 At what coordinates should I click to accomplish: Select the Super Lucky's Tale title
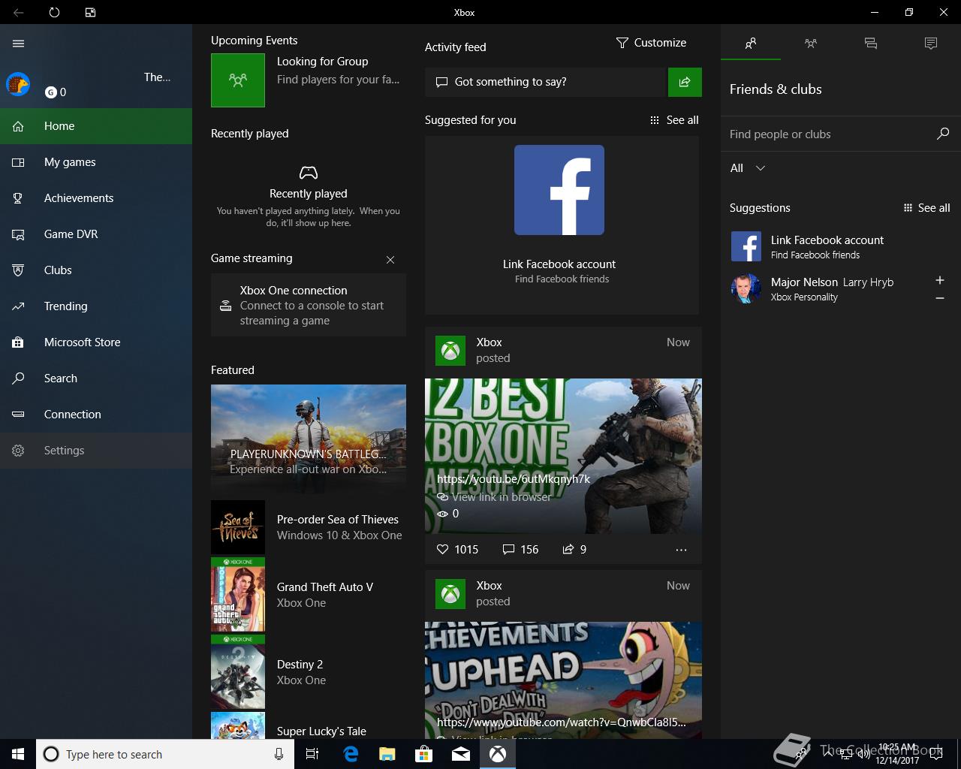click(321, 731)
